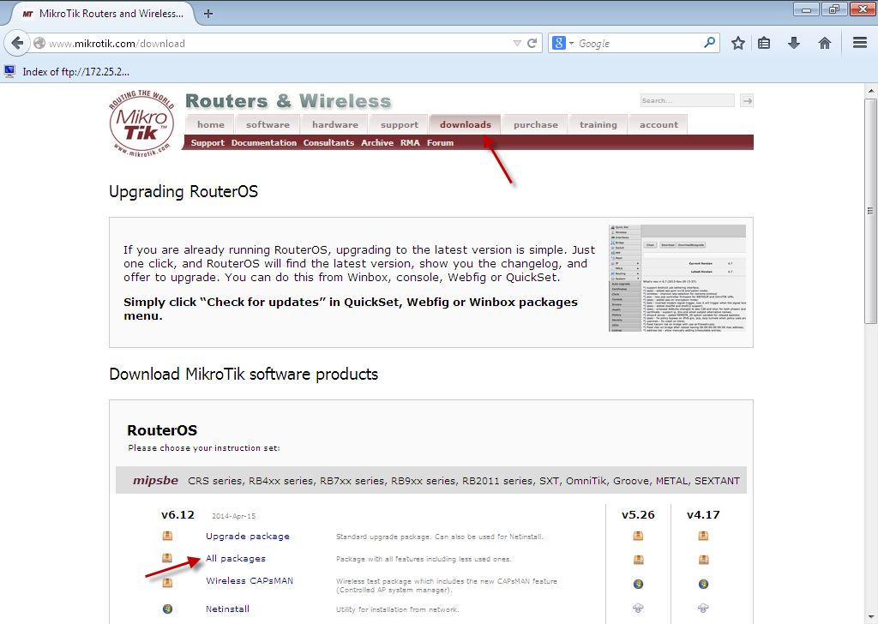Open the training navigation tab
The width and height of the screenshot is (878, 624).
tap(598, 125)
